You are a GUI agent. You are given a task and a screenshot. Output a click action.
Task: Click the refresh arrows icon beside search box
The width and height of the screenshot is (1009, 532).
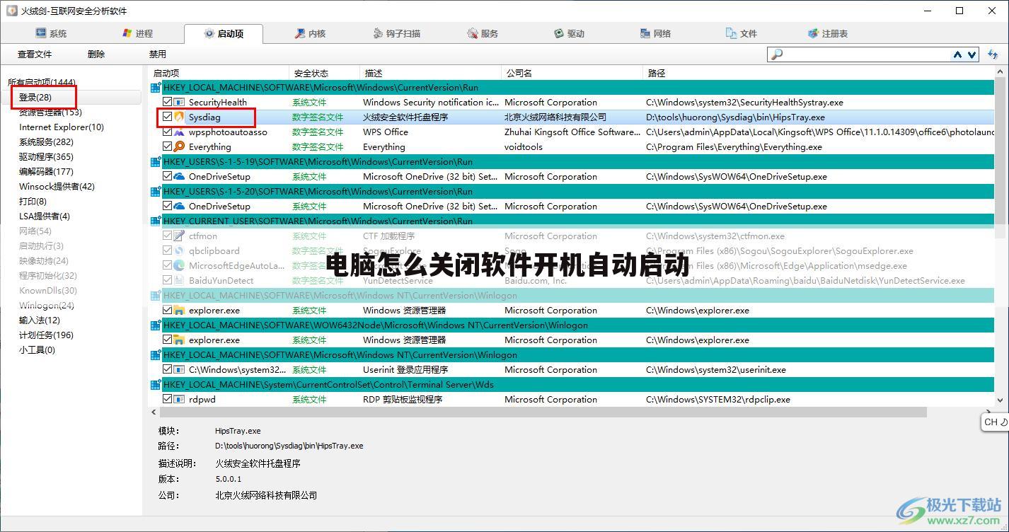pyautogui.click(x=992, y=54)
